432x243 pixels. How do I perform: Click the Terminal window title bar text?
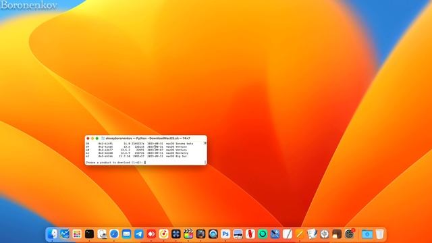point(148,138)
